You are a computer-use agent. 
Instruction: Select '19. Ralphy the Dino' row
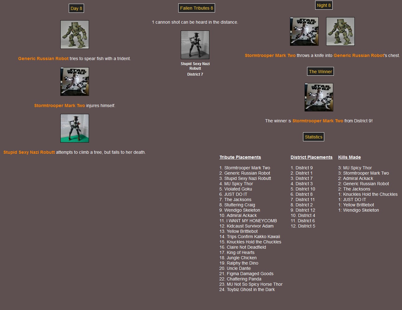click(x=239, y=263)
